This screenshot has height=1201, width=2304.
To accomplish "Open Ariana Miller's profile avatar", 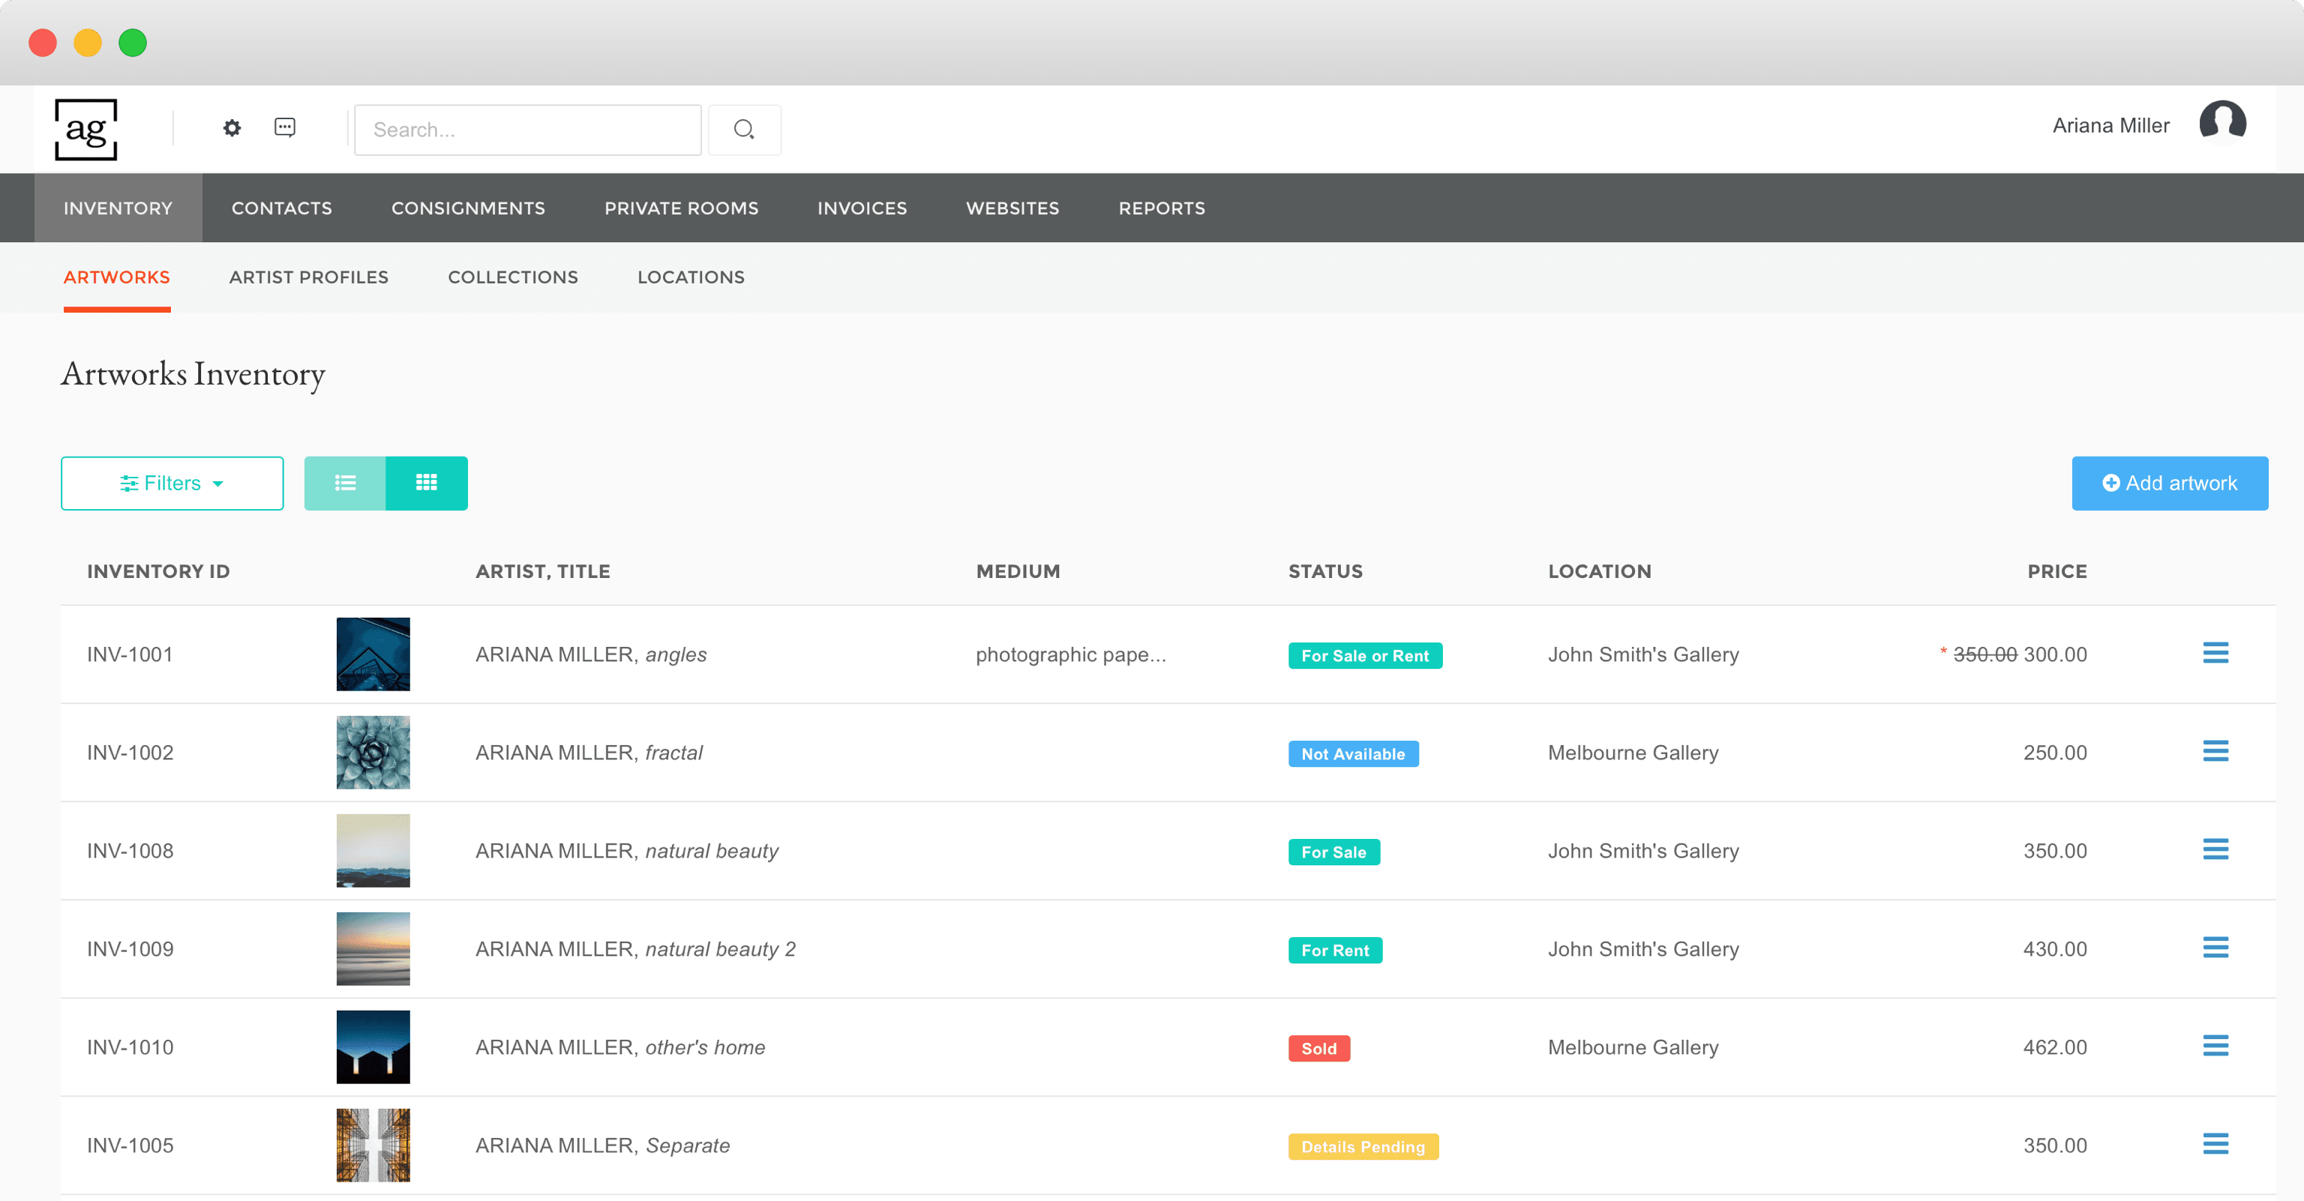I will (2221, 124).
